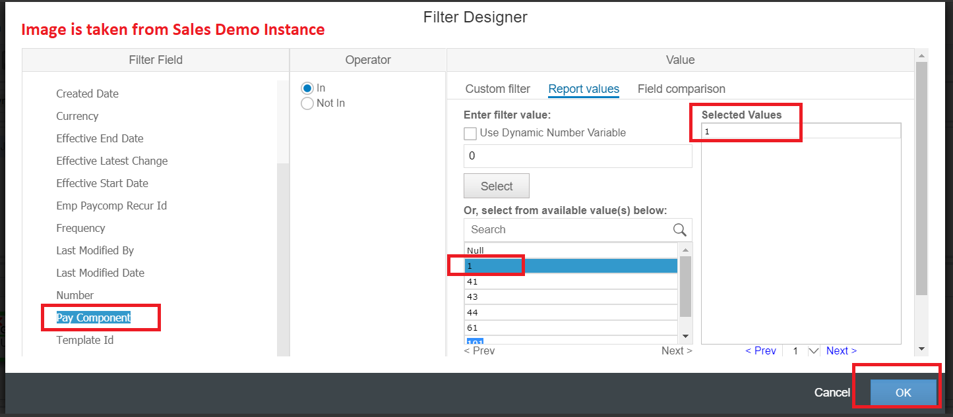The image size is (953, 417).
Task: Click the scroll down arrow of values list
Action: 685,336
